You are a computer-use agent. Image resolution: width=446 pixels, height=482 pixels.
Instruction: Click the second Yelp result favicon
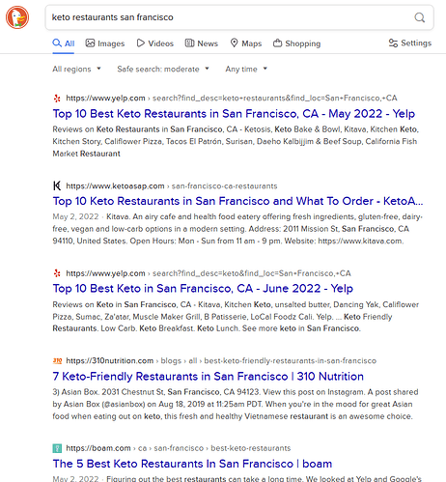coord(57,273)
